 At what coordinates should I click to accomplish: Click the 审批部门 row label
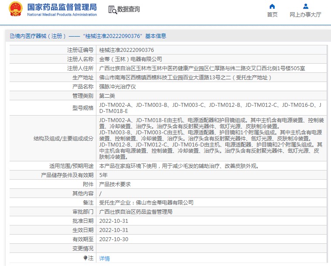tap(83, 212)
